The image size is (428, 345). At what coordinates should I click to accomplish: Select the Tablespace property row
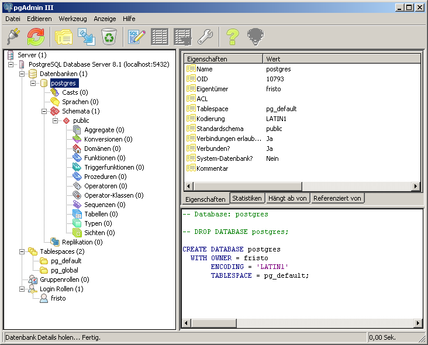click(302, 109)
